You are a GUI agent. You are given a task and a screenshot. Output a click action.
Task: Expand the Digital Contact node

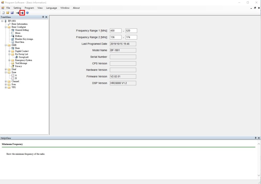(9, 51)
